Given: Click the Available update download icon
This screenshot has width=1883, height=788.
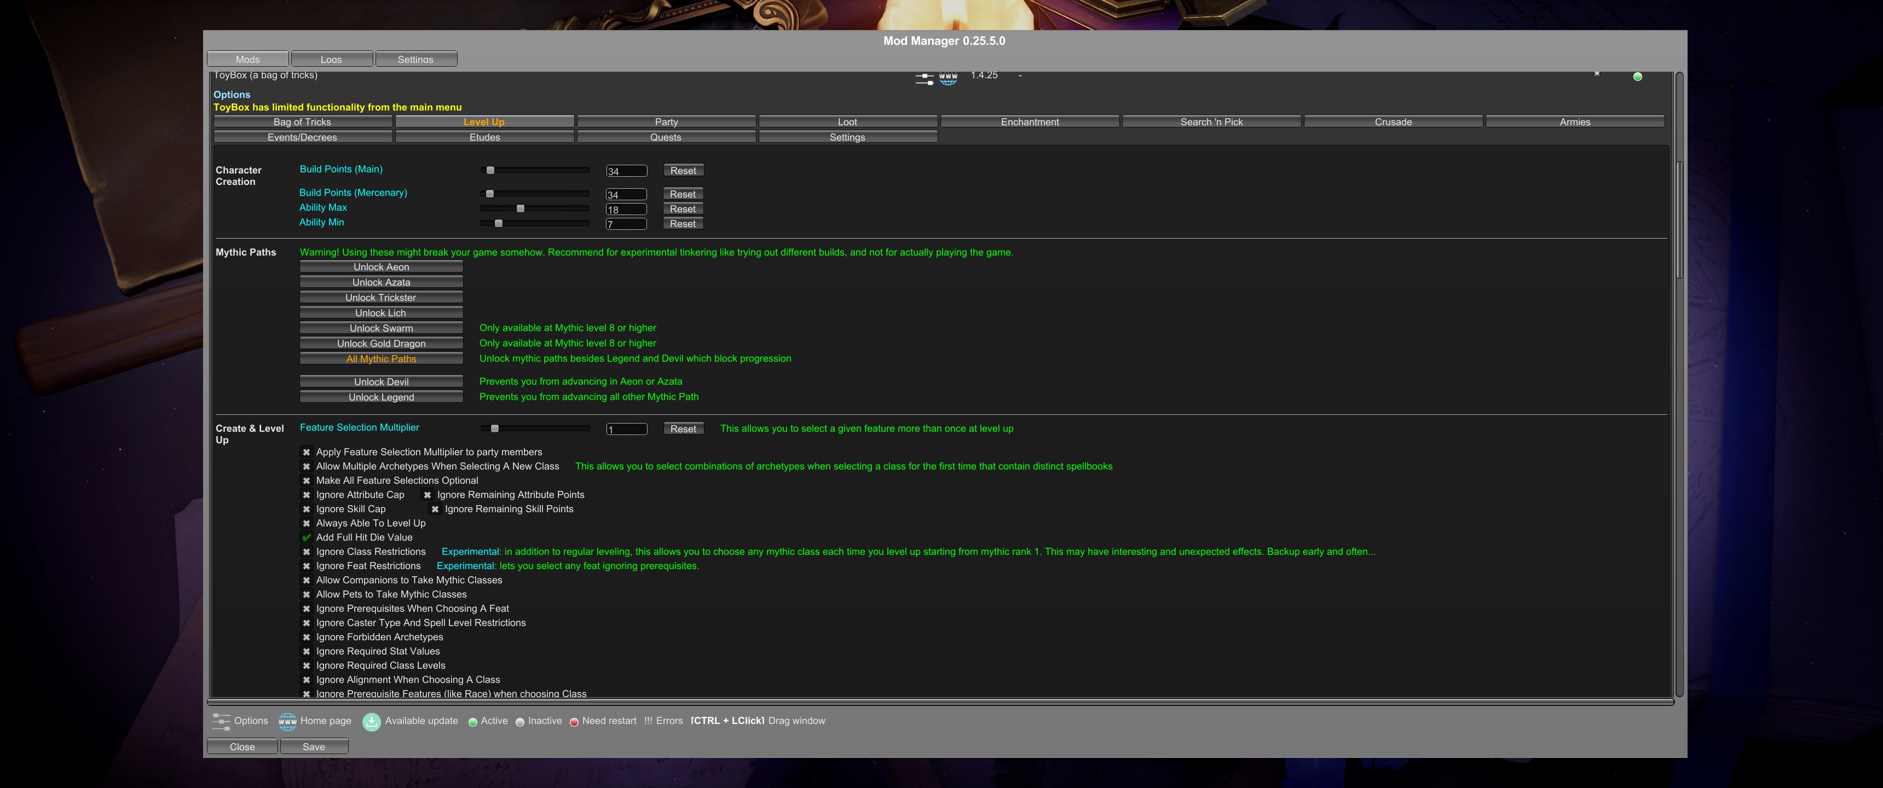Looking at the screenshot, I should tap(371, 721).
